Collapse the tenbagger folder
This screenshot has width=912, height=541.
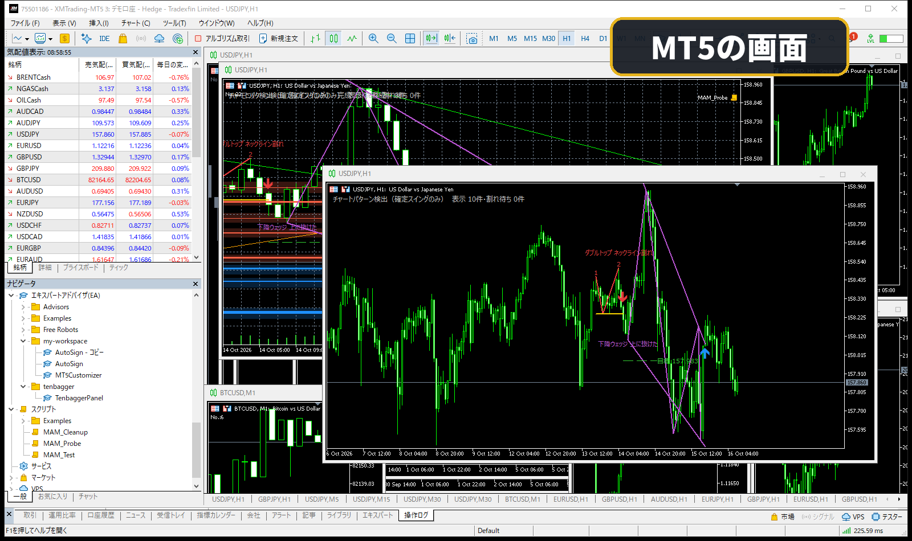click(x=23, y=387)
